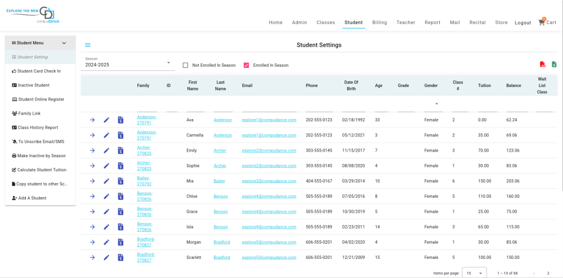Open Student Card Check In from the sidebar

pyautogui.click(x=40, y=71)
